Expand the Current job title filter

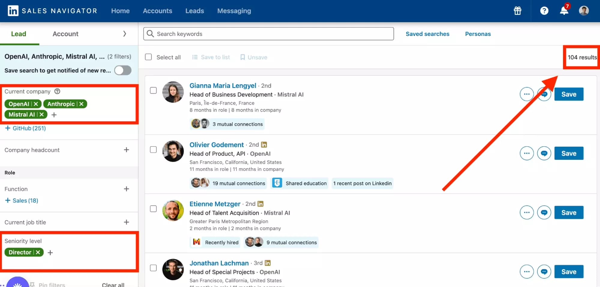126,222
